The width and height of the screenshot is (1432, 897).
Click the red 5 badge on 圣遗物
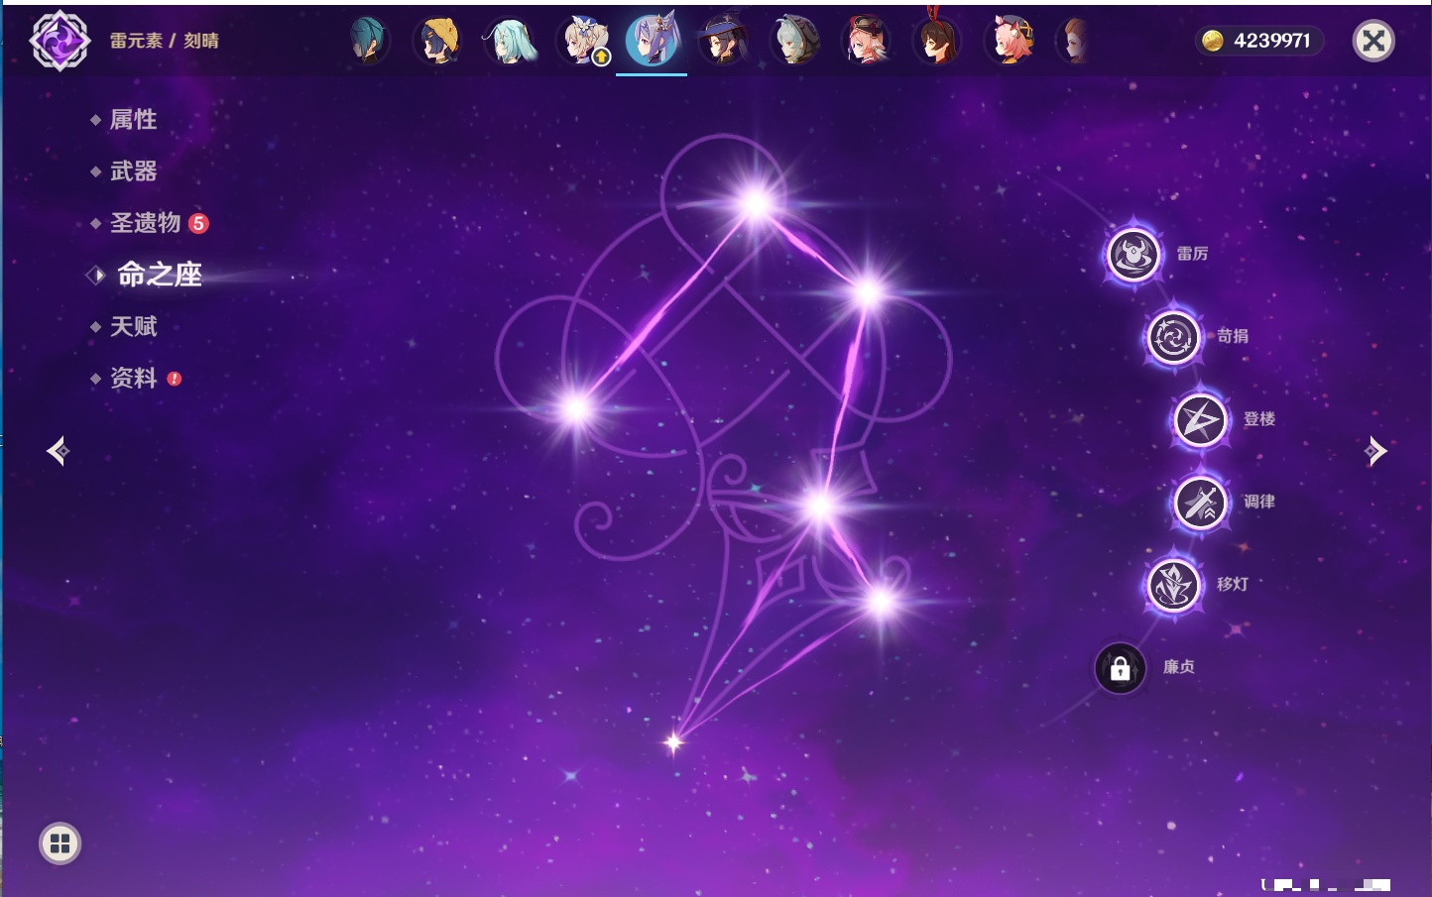coord(198,223)
